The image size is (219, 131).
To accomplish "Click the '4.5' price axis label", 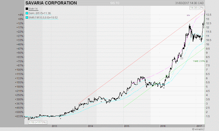I will coord(208,91).
